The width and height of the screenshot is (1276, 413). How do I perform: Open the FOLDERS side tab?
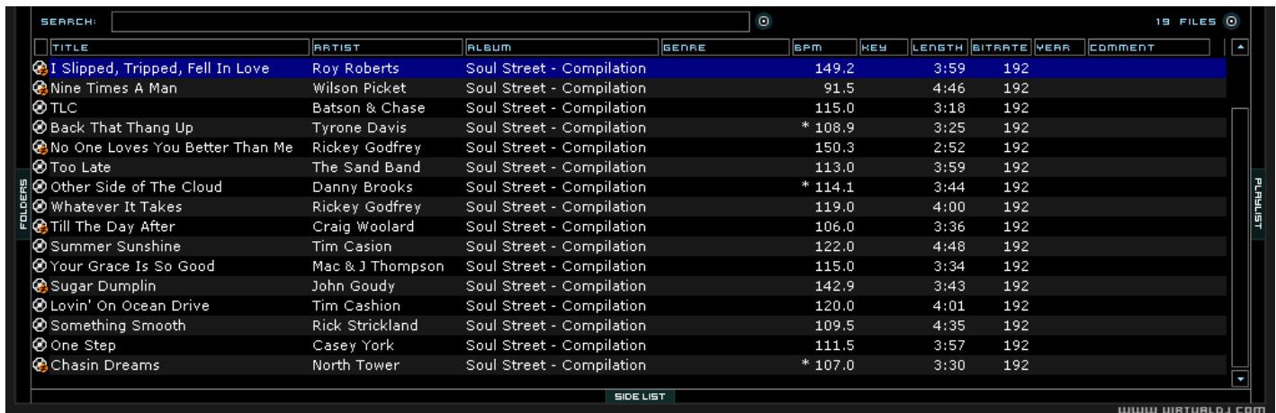point(24,204)
